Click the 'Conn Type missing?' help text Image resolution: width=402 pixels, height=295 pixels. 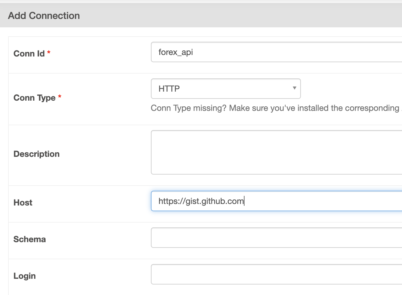click(x=188, y=108)
